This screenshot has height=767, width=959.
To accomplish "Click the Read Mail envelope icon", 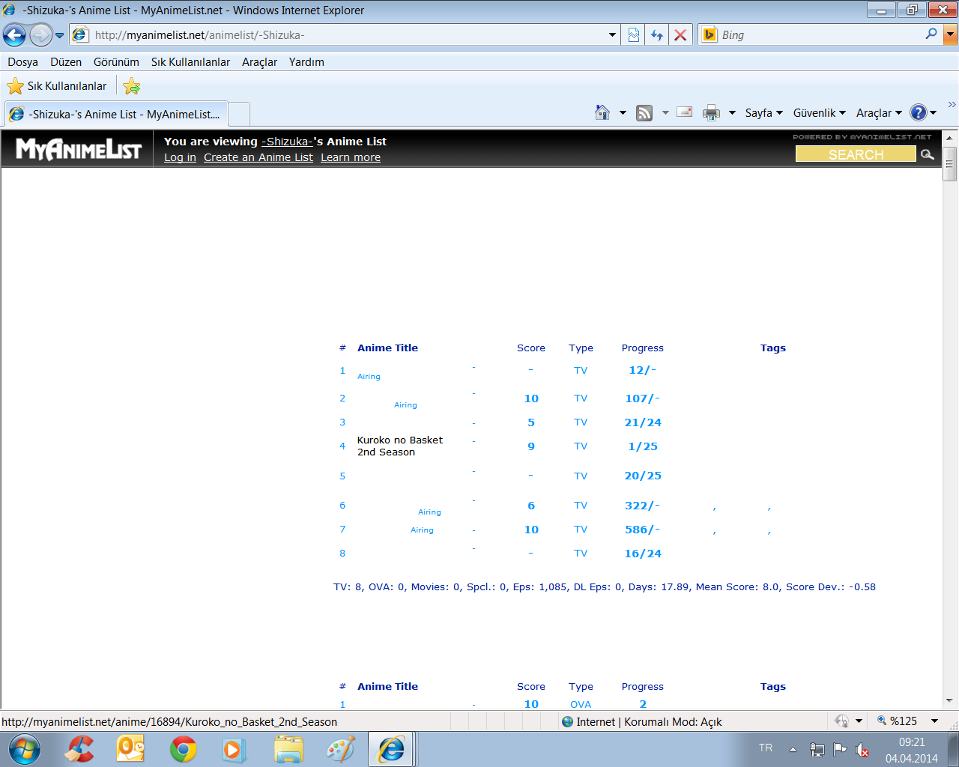I will [684, 112].
